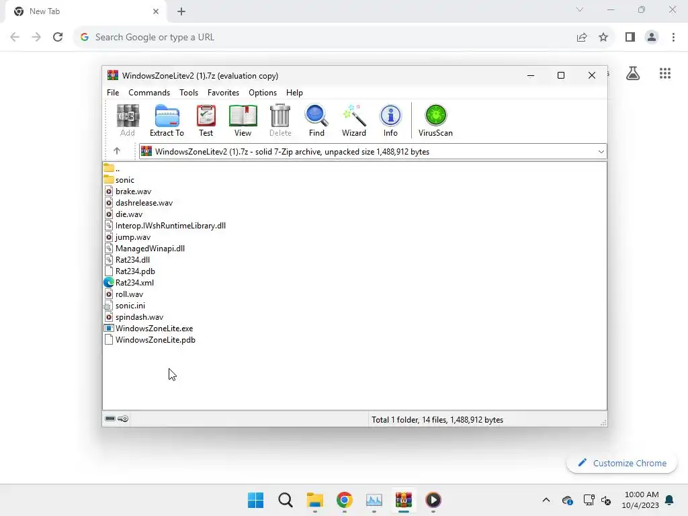The height and width of the screenshot is (516, 688).
Task: Expand the archive path dropdown
Action: point(601,151)
